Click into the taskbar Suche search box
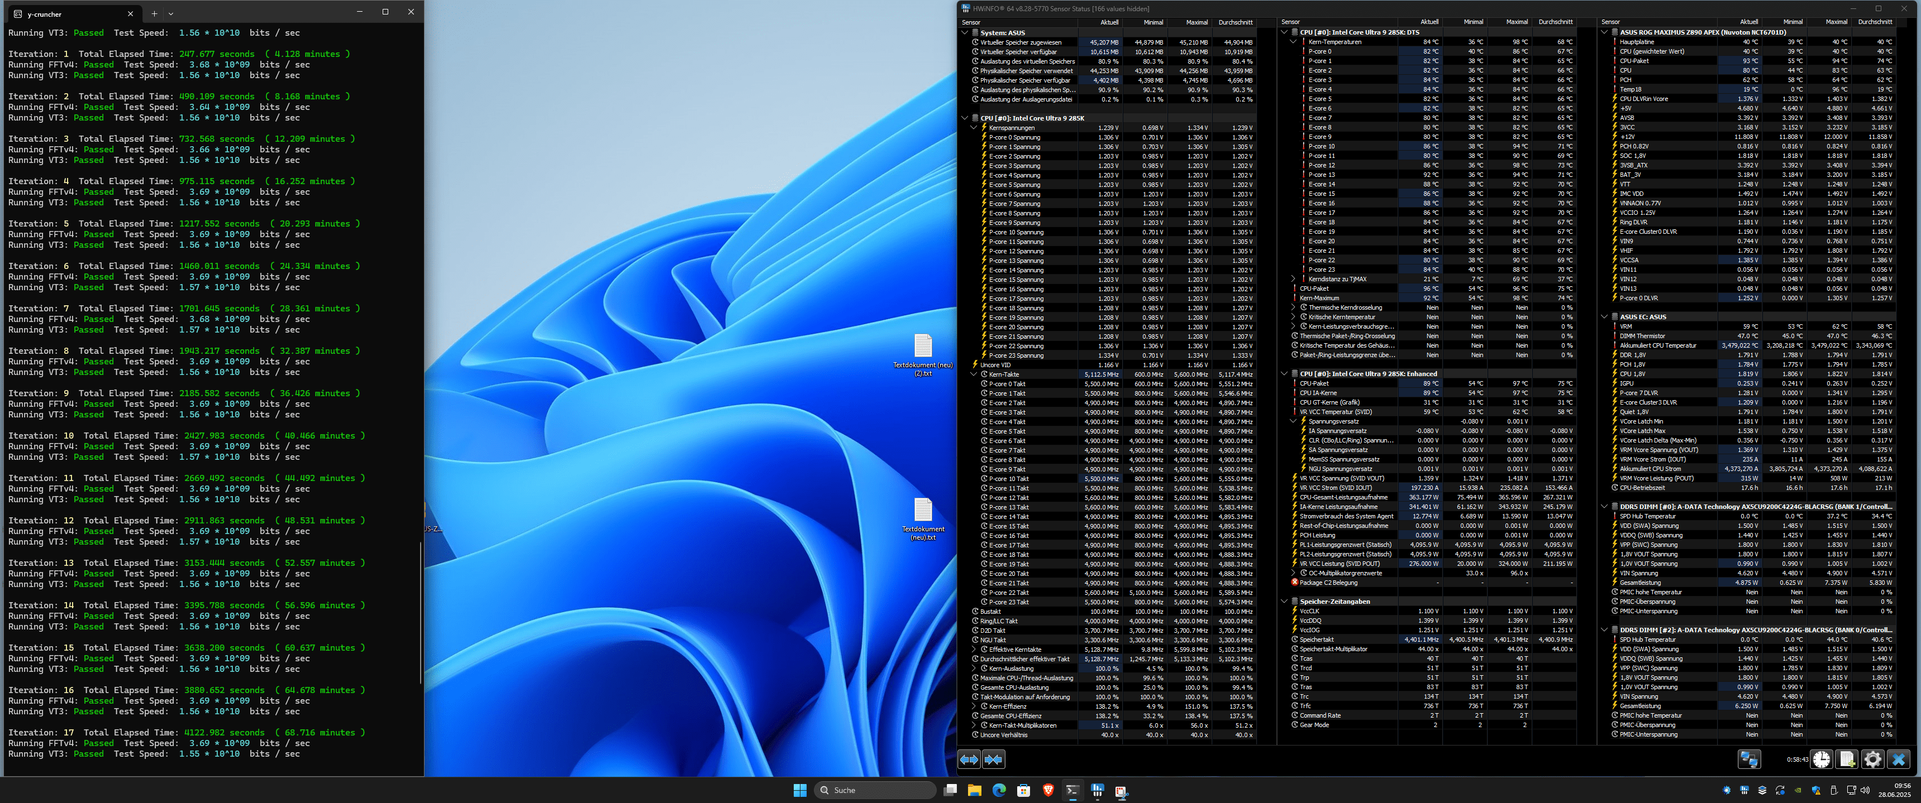This screenshot has width=1921, height=803. pyautogui.click(x=875, y=790)
